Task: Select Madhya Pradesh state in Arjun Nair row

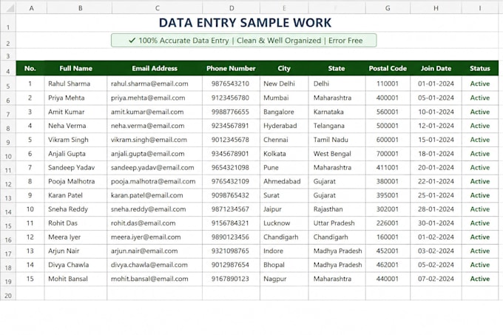Action: tap(337, 251)
